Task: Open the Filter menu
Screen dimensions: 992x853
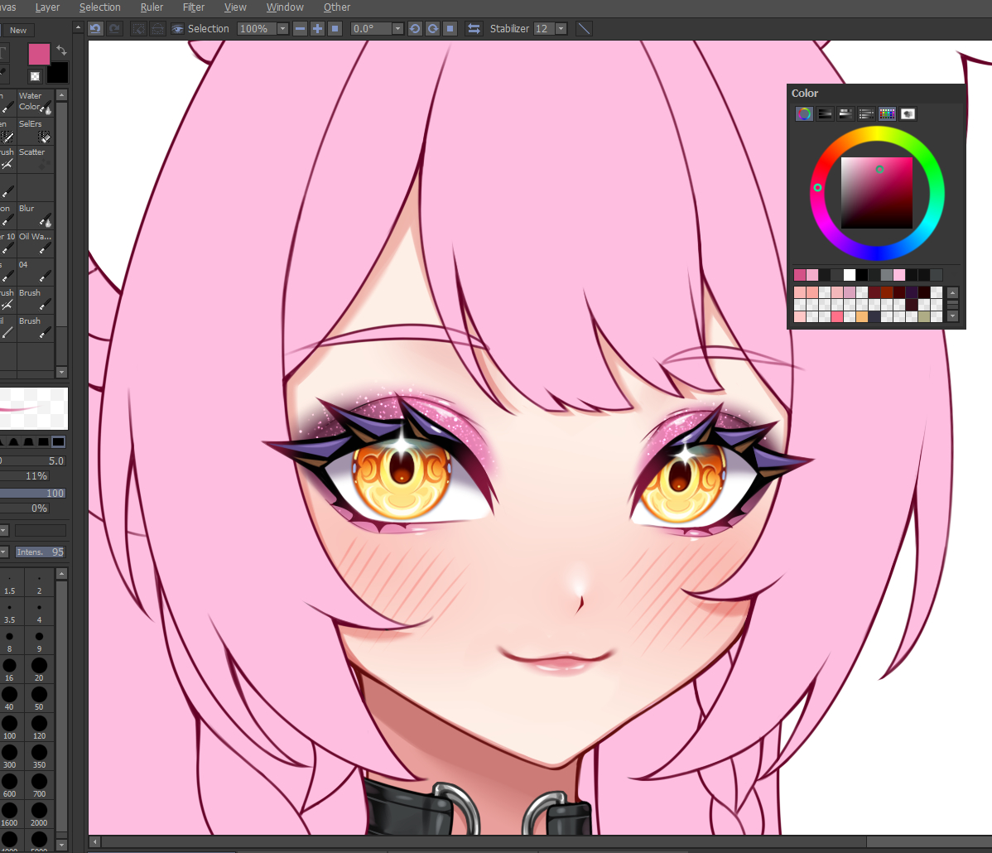Action: click(x=194, y=7)
